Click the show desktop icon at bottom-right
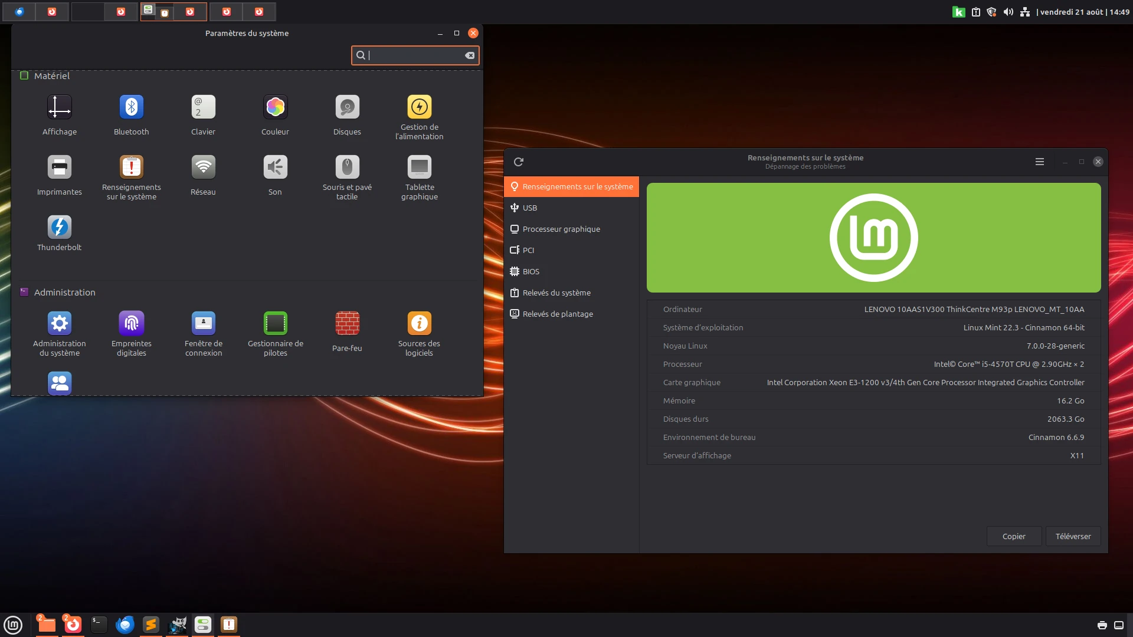This screenshot has height=637, width=1133. 1118,625
